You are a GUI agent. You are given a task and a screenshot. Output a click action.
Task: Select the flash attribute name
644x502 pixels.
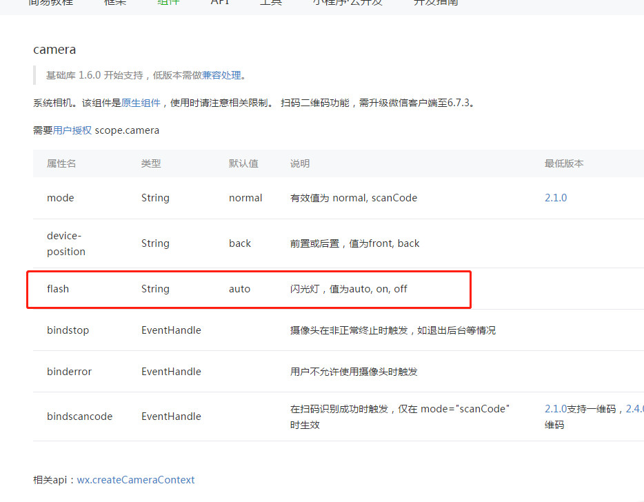point(58,289)
